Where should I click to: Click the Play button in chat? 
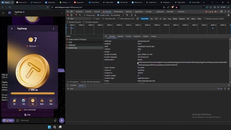[x=8, y=120]
